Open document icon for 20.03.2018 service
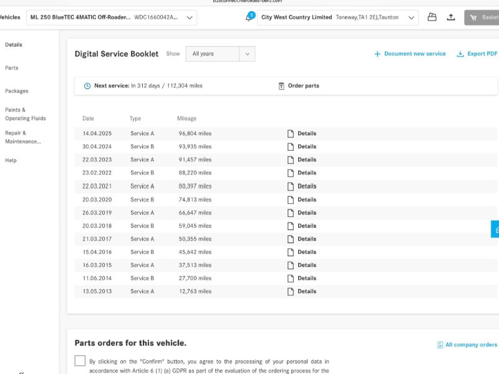 (291, 226)
